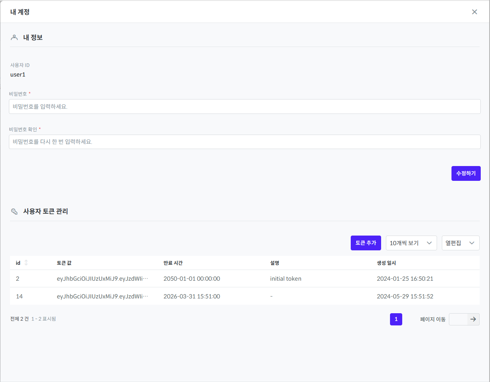Go to page 1 in pagination

[x=396, y=319]
